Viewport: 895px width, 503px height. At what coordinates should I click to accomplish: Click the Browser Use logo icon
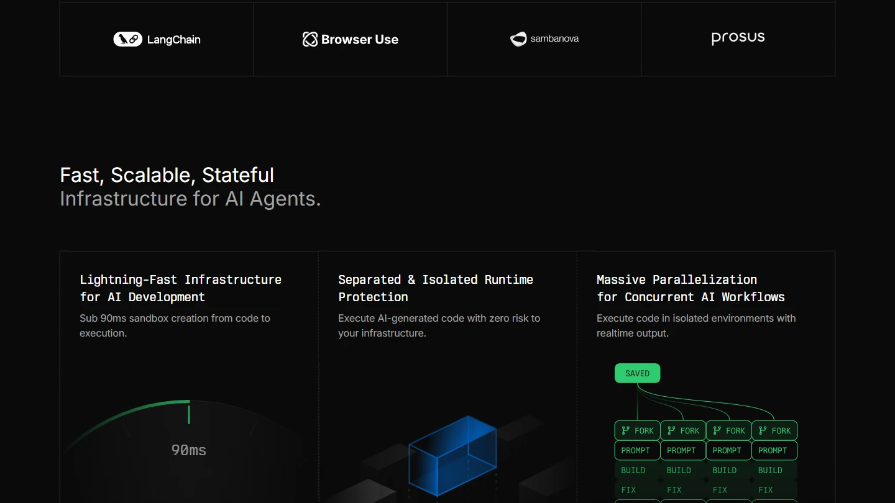click(310, 39)
